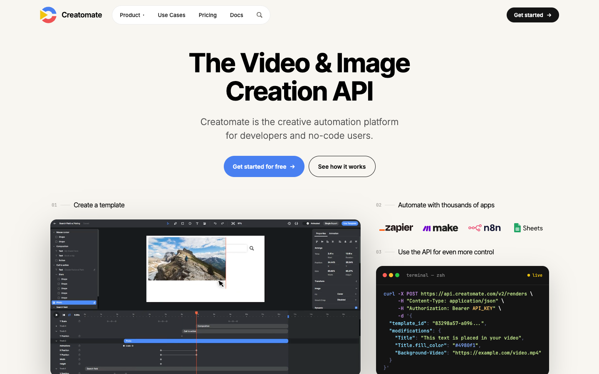
Task: Select the Pen tool in editor toolbar
Action: pyautogui.click(x=176, y=224)
